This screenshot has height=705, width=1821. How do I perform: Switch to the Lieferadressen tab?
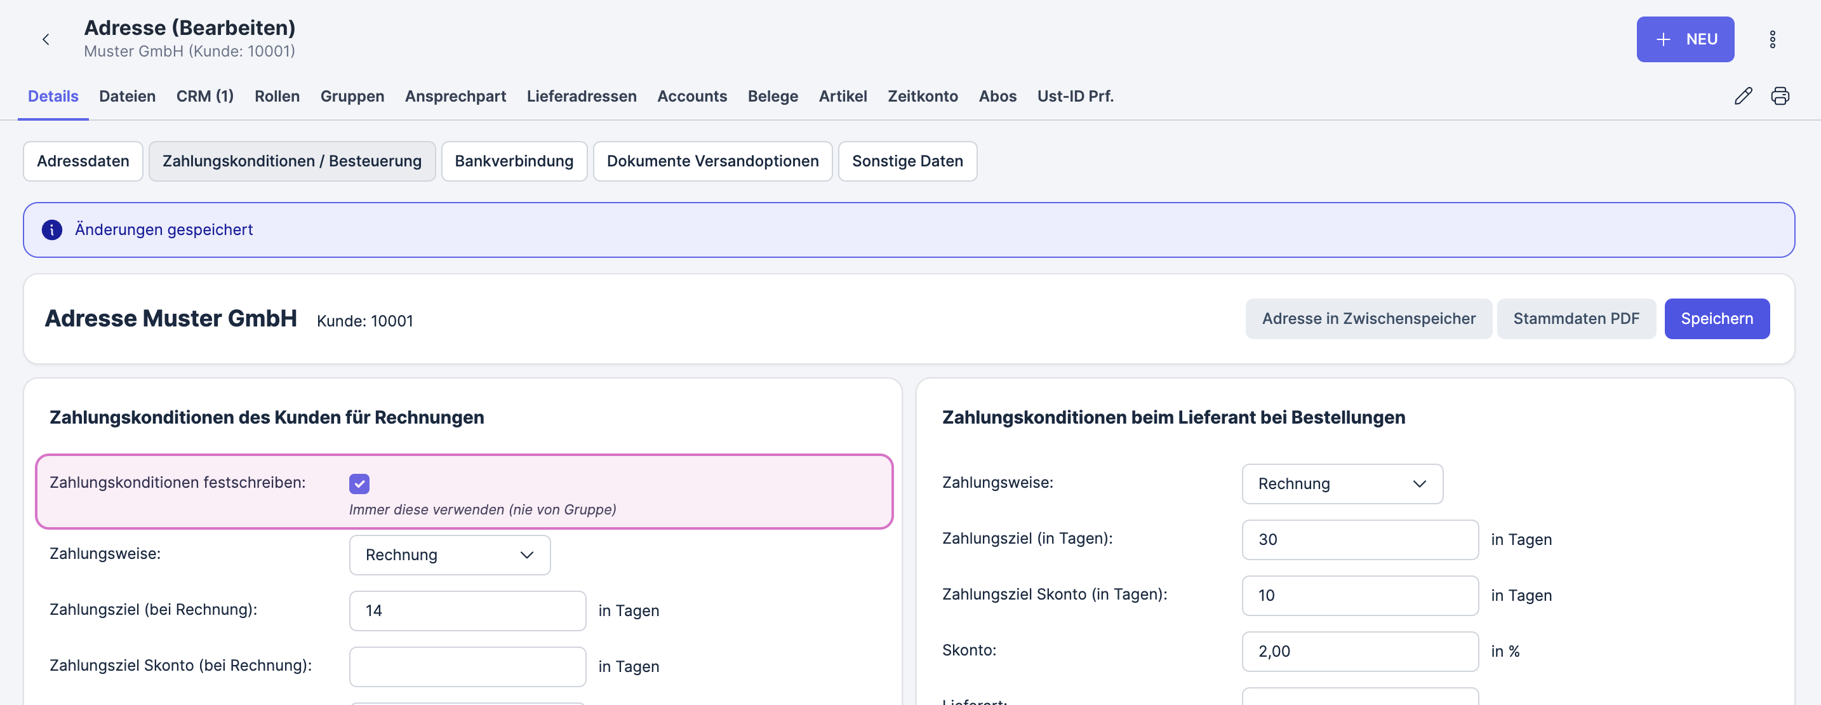pos(581,96)
